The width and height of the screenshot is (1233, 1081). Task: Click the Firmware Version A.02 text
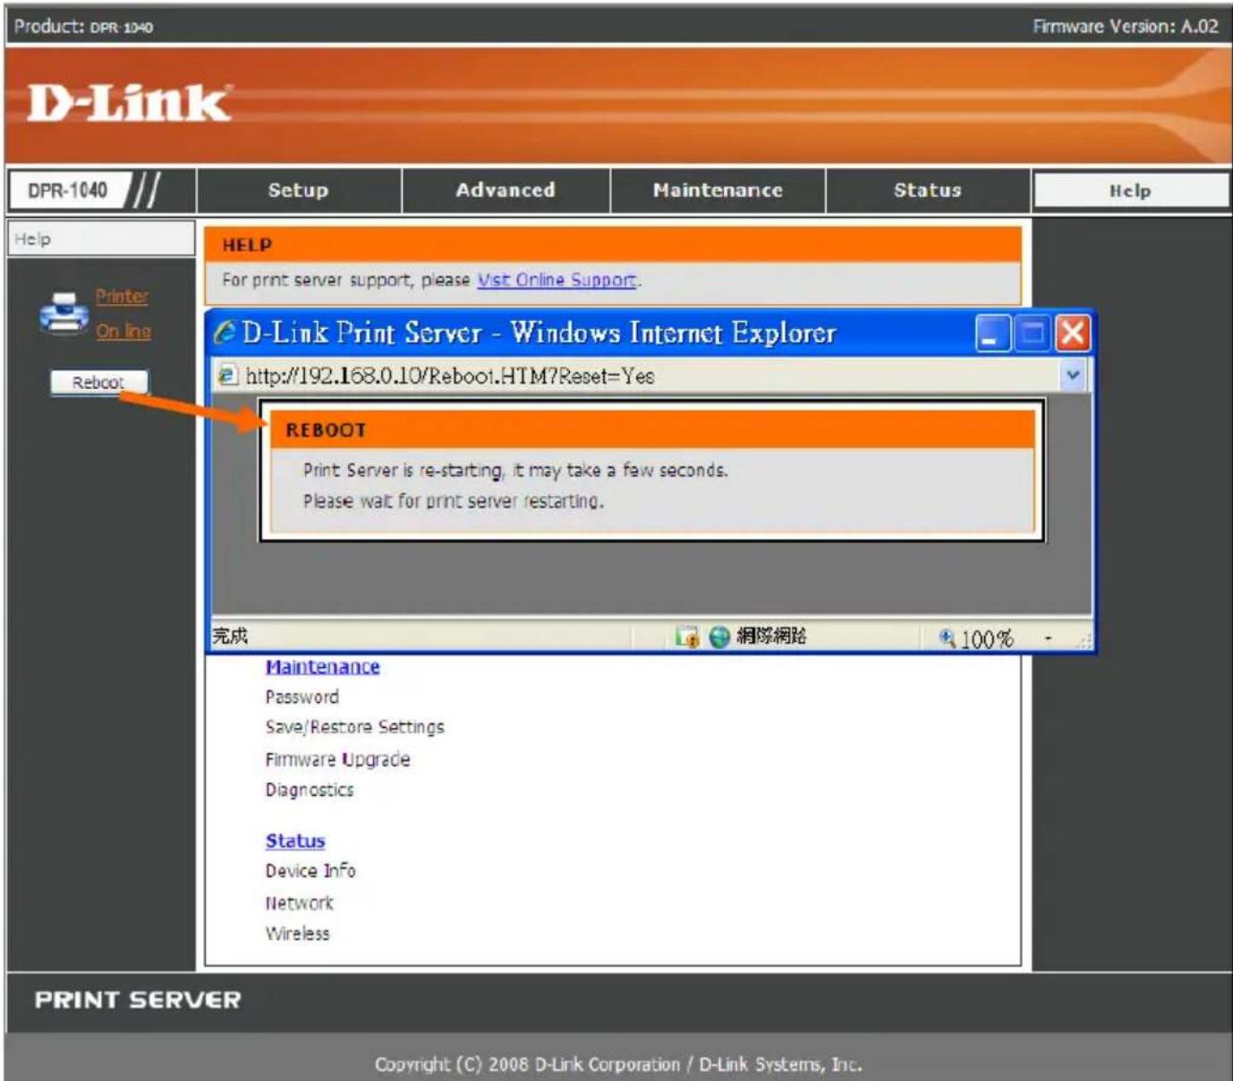pyautogui.click(x=1126, y=26)
